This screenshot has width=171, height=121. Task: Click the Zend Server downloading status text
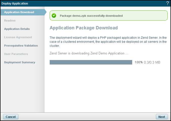(x=89, y=53)
